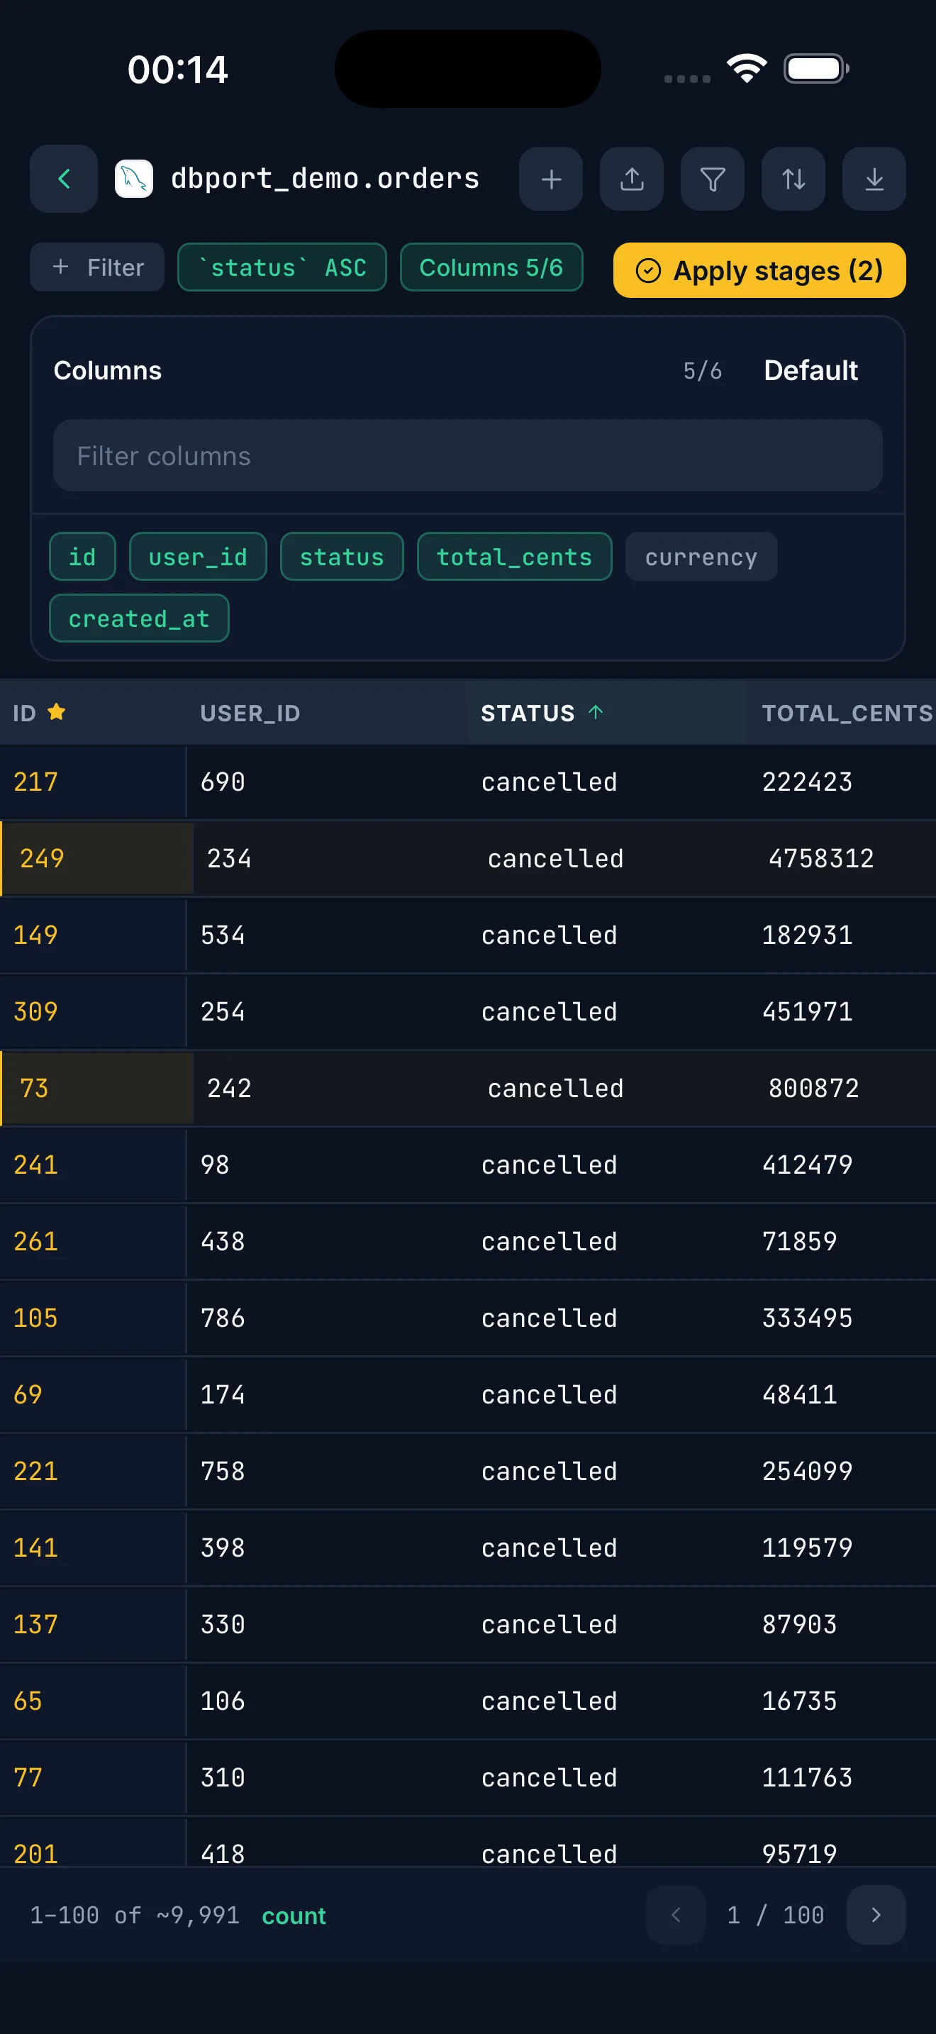This screenshot has width=936, height=2034.
Task: Toggle the created_at column chip
Action: [140, 618]
